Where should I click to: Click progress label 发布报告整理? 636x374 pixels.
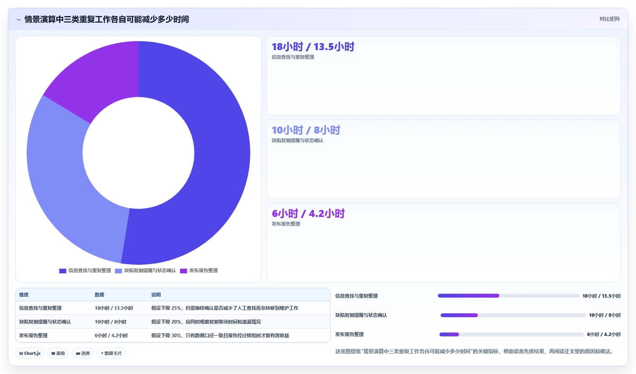[349, 334]
